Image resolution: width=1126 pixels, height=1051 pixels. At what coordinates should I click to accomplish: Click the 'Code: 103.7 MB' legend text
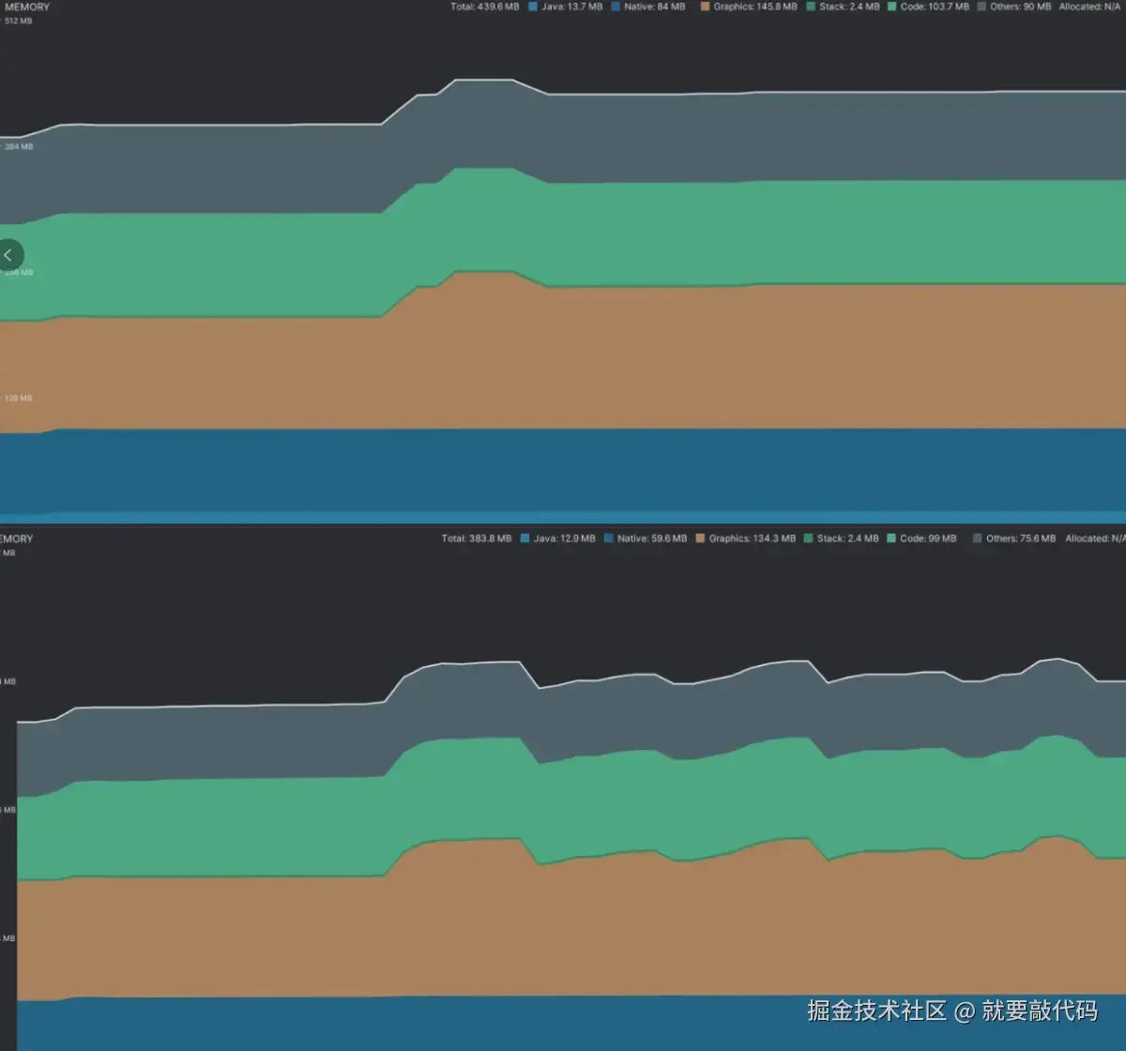(934, 7)
